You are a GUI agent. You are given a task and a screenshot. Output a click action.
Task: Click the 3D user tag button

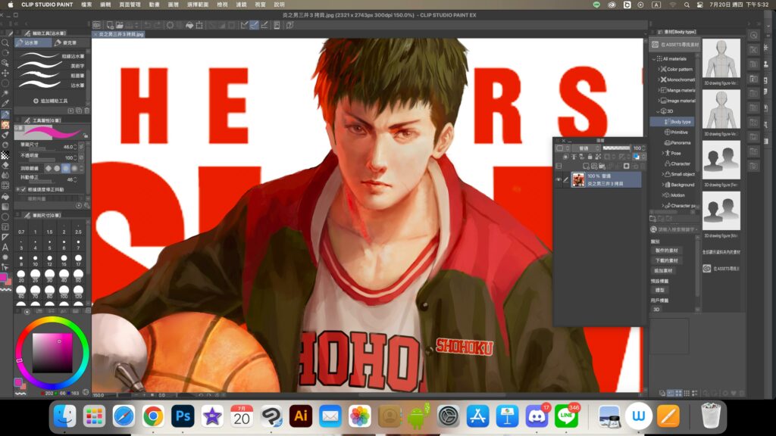coord(657,310)
